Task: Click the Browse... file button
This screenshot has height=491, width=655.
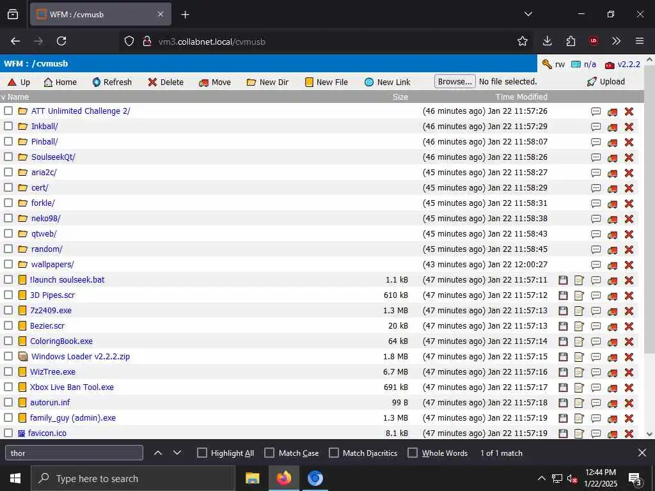Action: 455,81
